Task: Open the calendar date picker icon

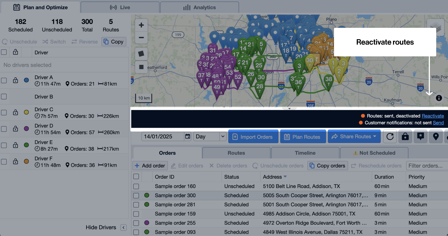Action: pos(188,137)
